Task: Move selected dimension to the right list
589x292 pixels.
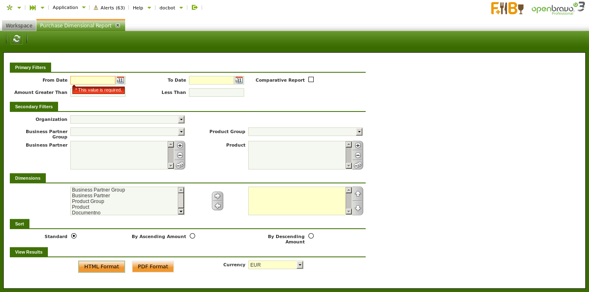Action: [218, 196]
